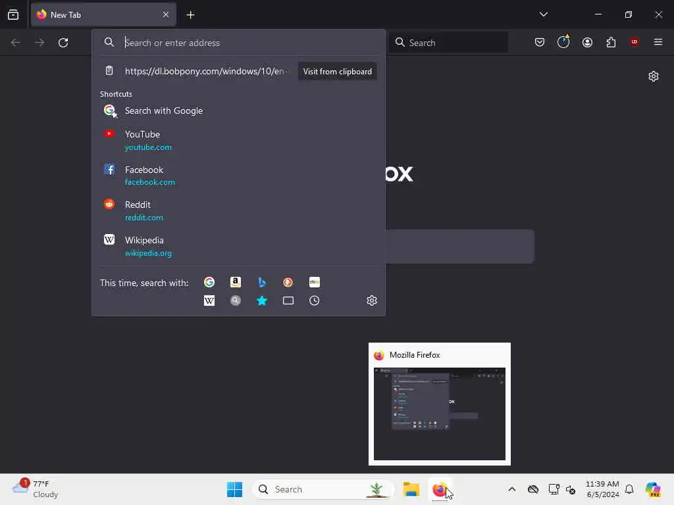The width and height of the screenshot is (674, 505).
Task: Search history with the clock icon
Action: [x=314, y=301]
